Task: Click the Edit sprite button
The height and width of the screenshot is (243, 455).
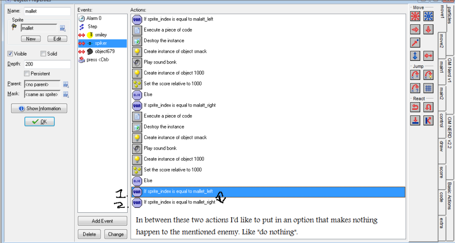Action: click(x=57, y=39)
